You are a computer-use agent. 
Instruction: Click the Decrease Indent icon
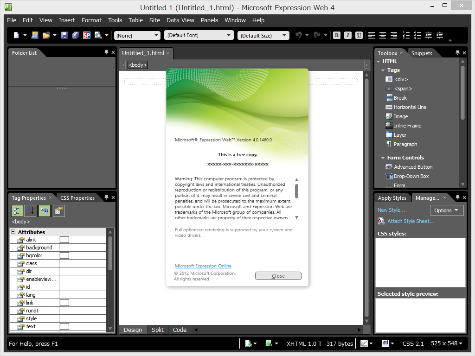[x=428, y=35]
